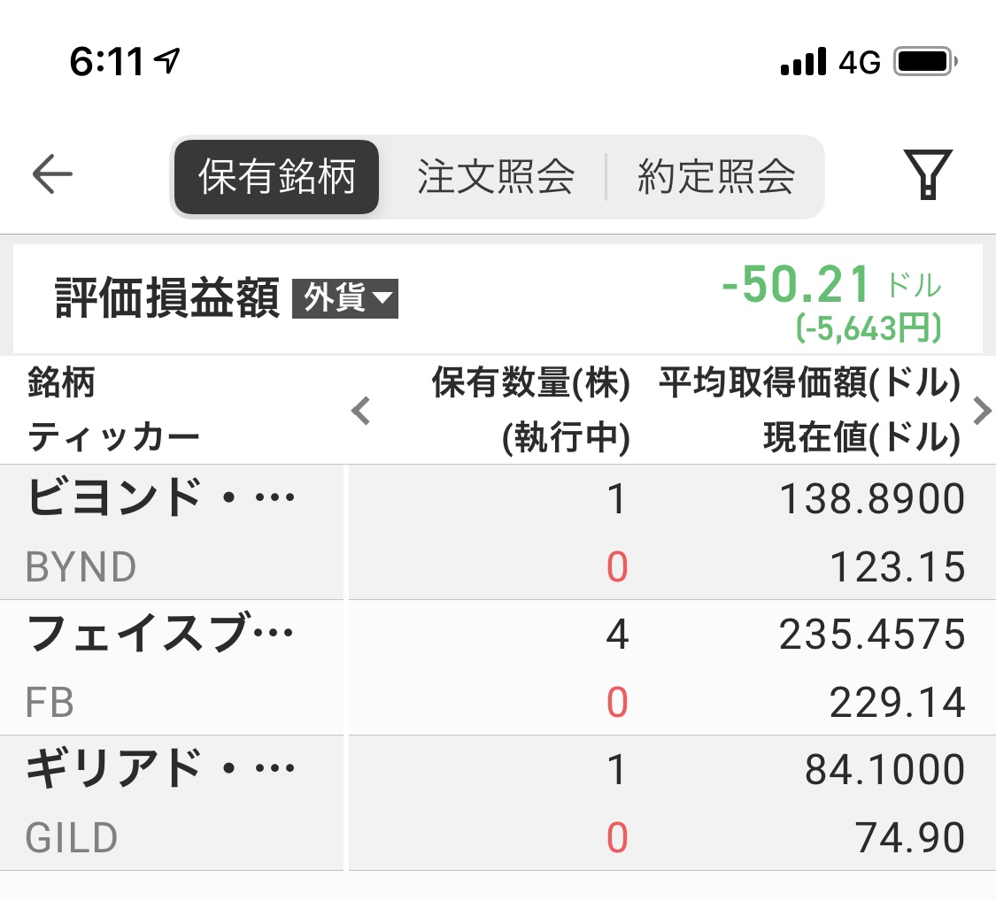
Task: Tap the -50.21 ドル loss figure
Action: [x=830, y=284]
